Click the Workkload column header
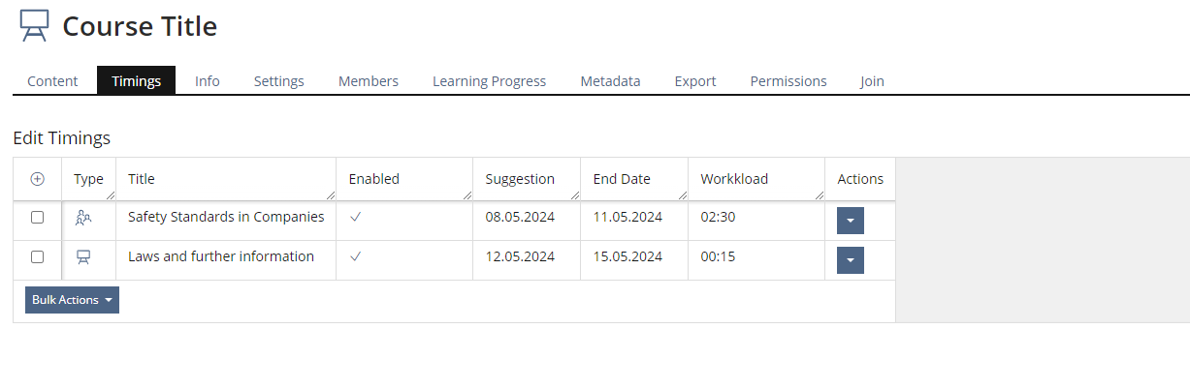Viewport: 1190px width, 389px height. coord(734,179)
